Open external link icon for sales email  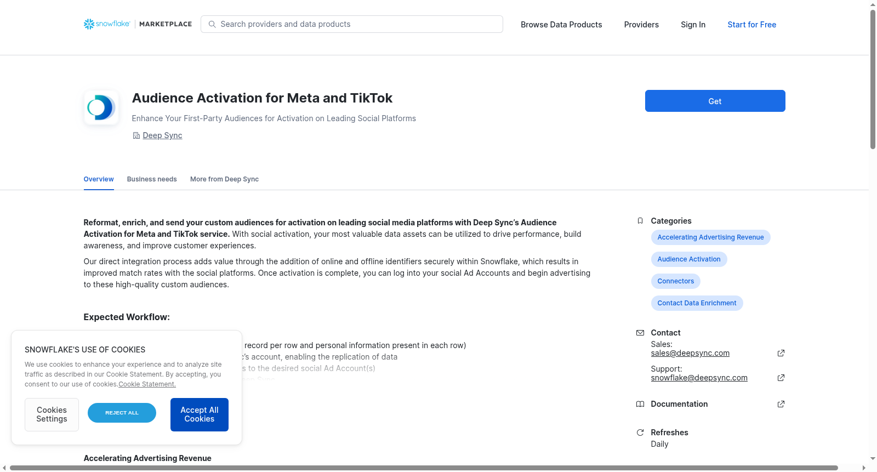click(x=781, y=353)
